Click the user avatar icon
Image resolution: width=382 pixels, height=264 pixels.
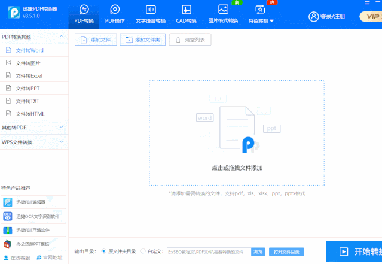(x=313, y=17)
